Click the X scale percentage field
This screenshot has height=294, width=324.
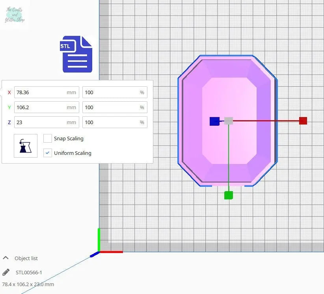[110, 92]
